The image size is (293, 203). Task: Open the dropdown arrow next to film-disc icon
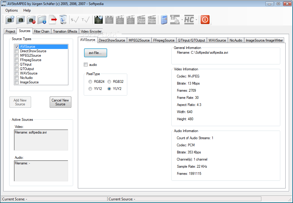[182, 20]
